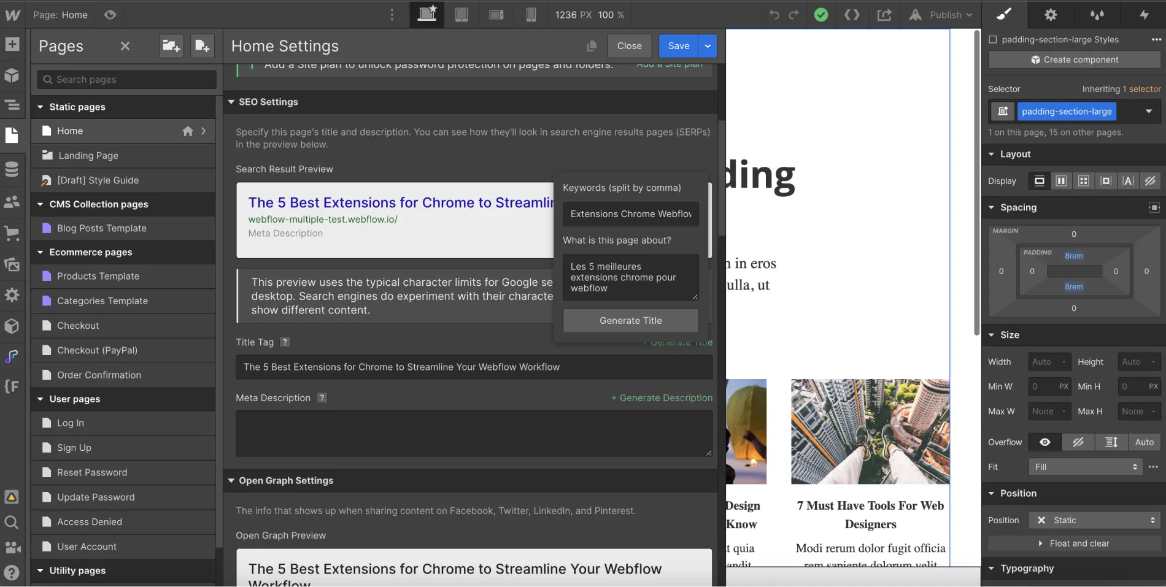The height and width of the screenshot is (587, 1166).
Task: Select the tablet breakpoint icon
Action: coord(461,15)
